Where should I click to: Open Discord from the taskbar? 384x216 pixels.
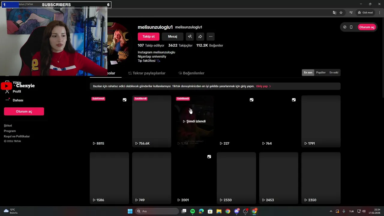tap(237, 211)
